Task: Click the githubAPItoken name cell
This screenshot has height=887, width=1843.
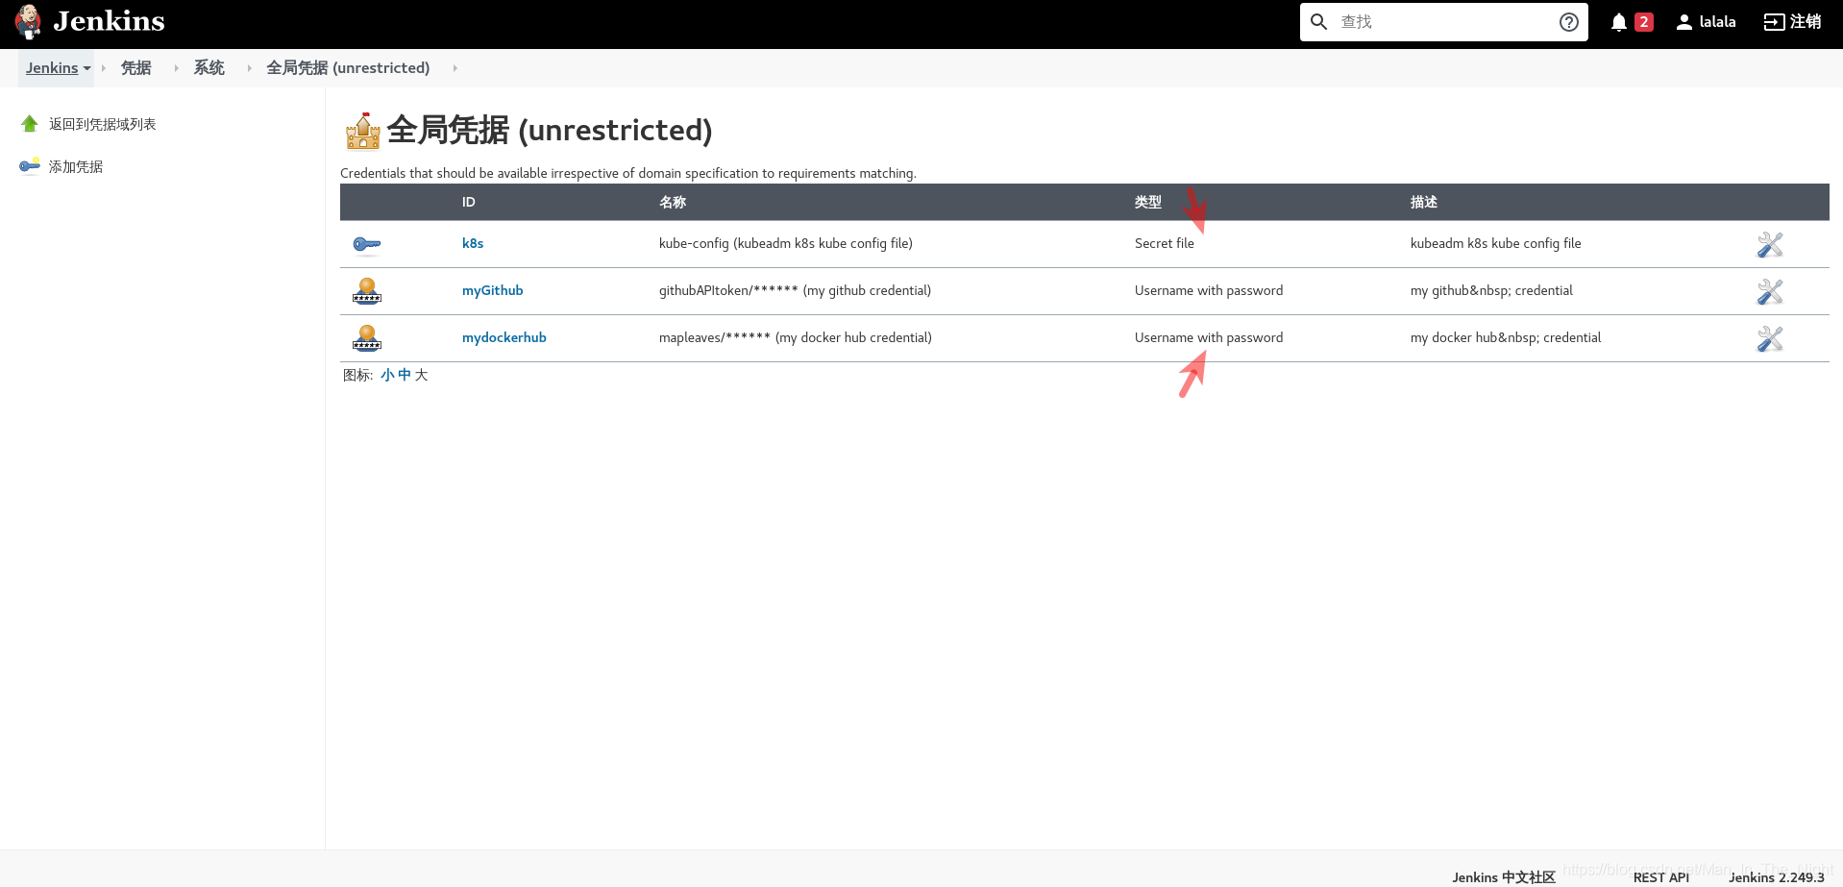Action: [x=795, y=290]
